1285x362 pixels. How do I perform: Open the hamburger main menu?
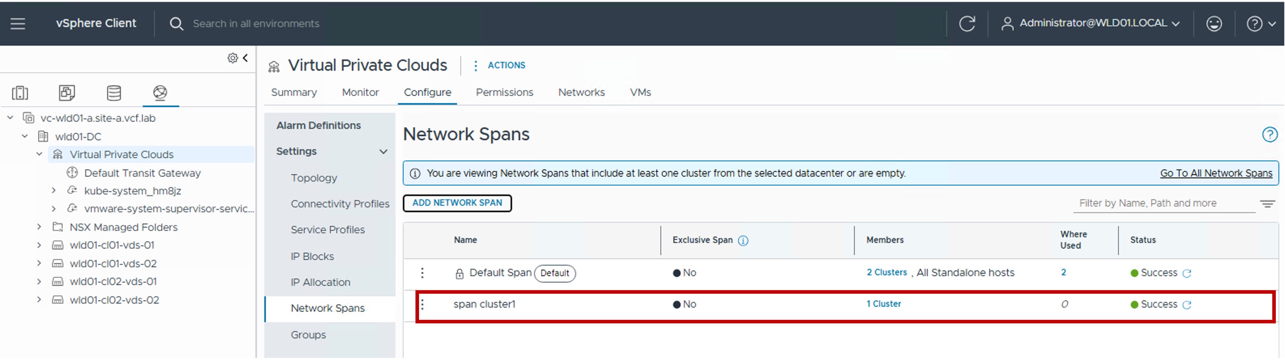[x=18, y=23]
